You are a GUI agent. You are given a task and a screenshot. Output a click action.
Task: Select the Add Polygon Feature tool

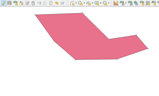[15, 3]
